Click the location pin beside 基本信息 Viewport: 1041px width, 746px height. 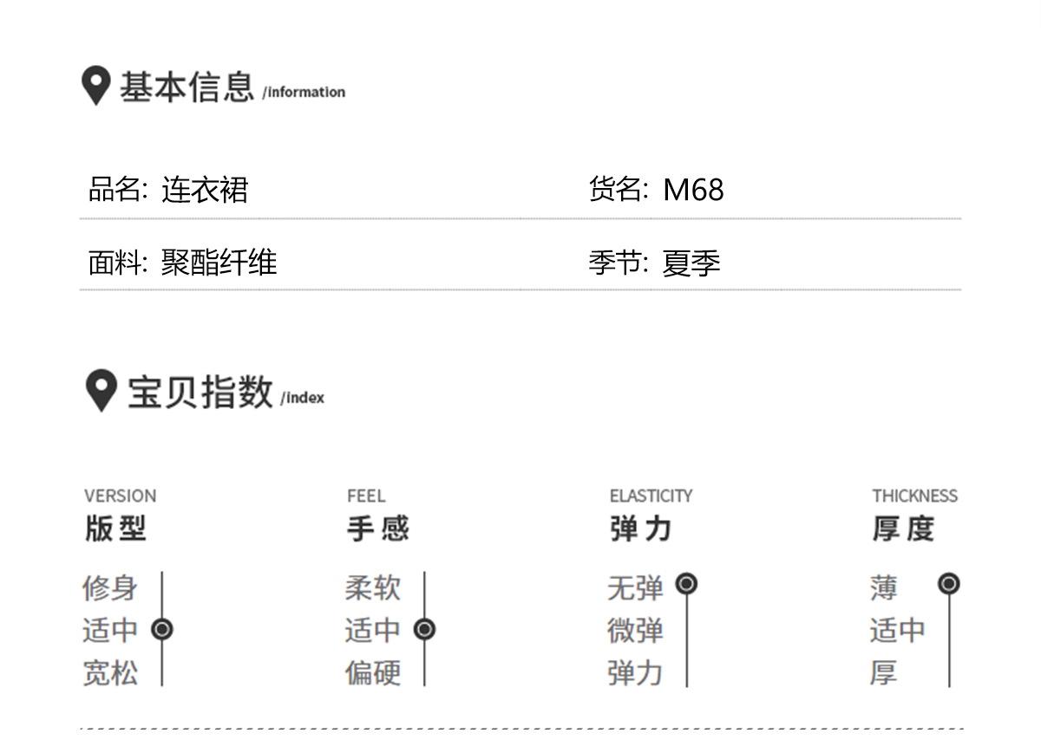point(95,86)
